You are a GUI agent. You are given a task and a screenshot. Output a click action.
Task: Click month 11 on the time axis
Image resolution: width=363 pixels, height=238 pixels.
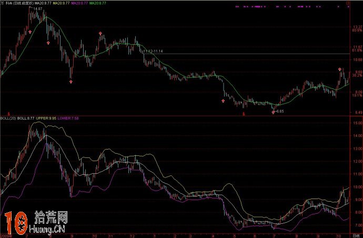click(x=110, y=236)
